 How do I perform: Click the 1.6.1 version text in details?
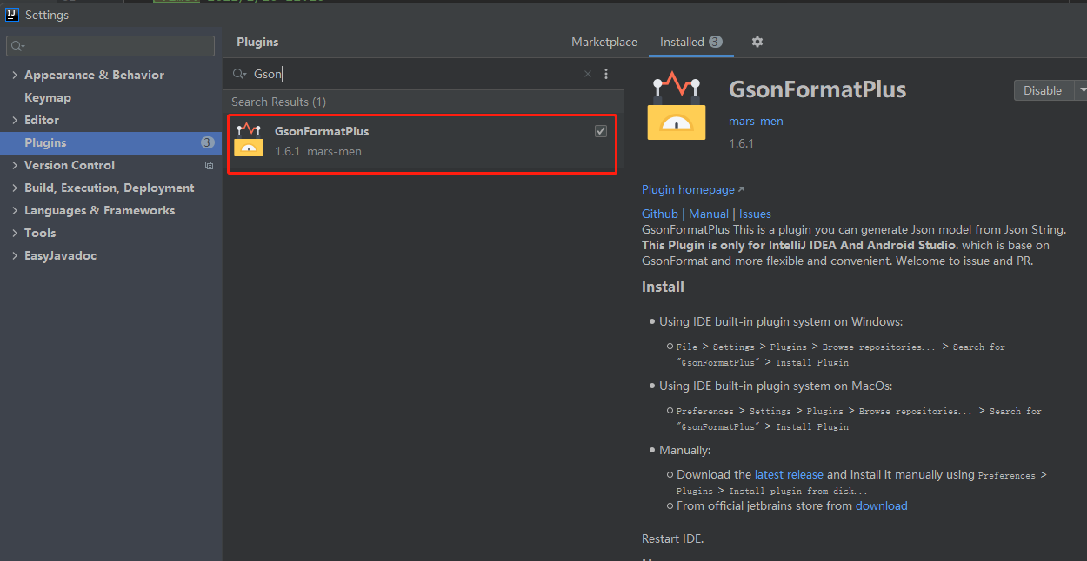pos(741,143)
